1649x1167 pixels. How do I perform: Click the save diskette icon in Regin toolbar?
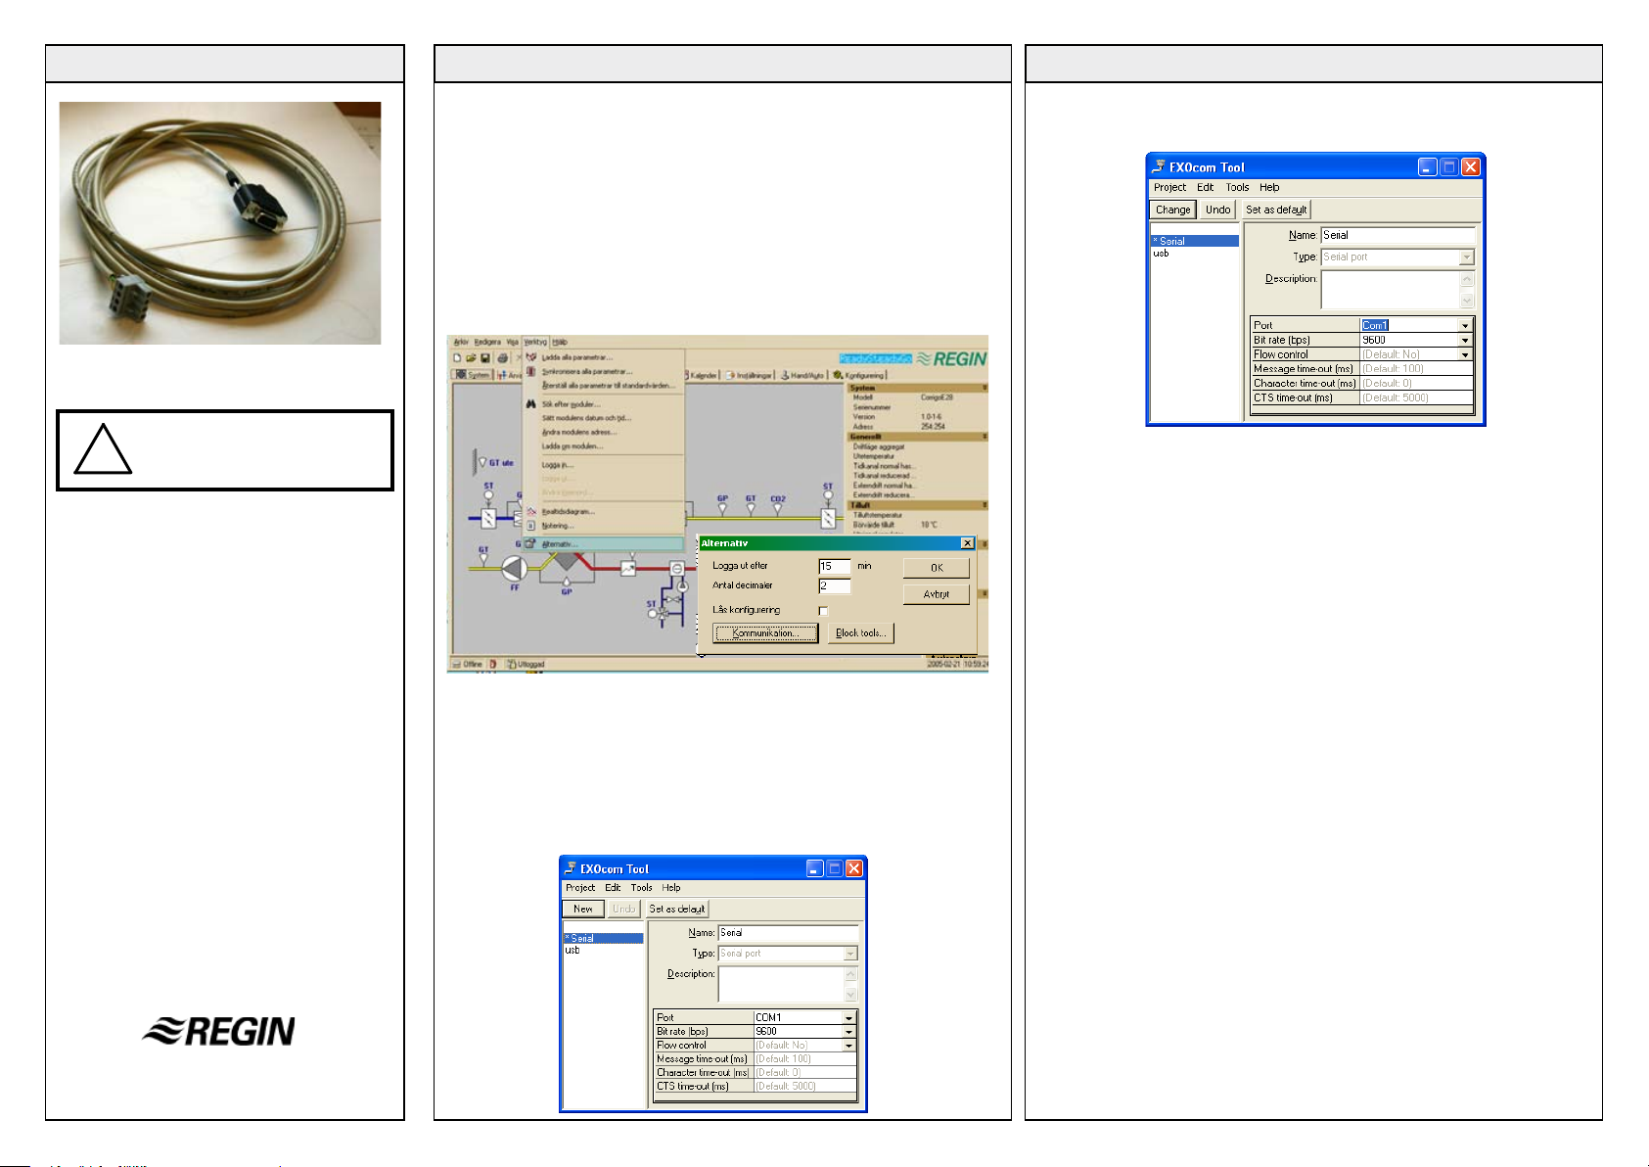point(485,358)
